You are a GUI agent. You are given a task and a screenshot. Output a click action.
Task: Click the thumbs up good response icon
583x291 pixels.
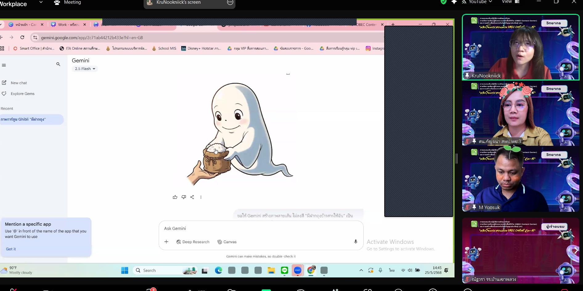(175, 197)
